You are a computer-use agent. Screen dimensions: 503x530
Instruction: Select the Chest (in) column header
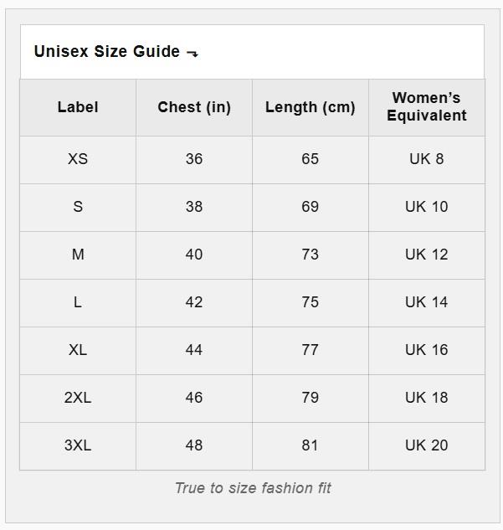click(194, 107)
